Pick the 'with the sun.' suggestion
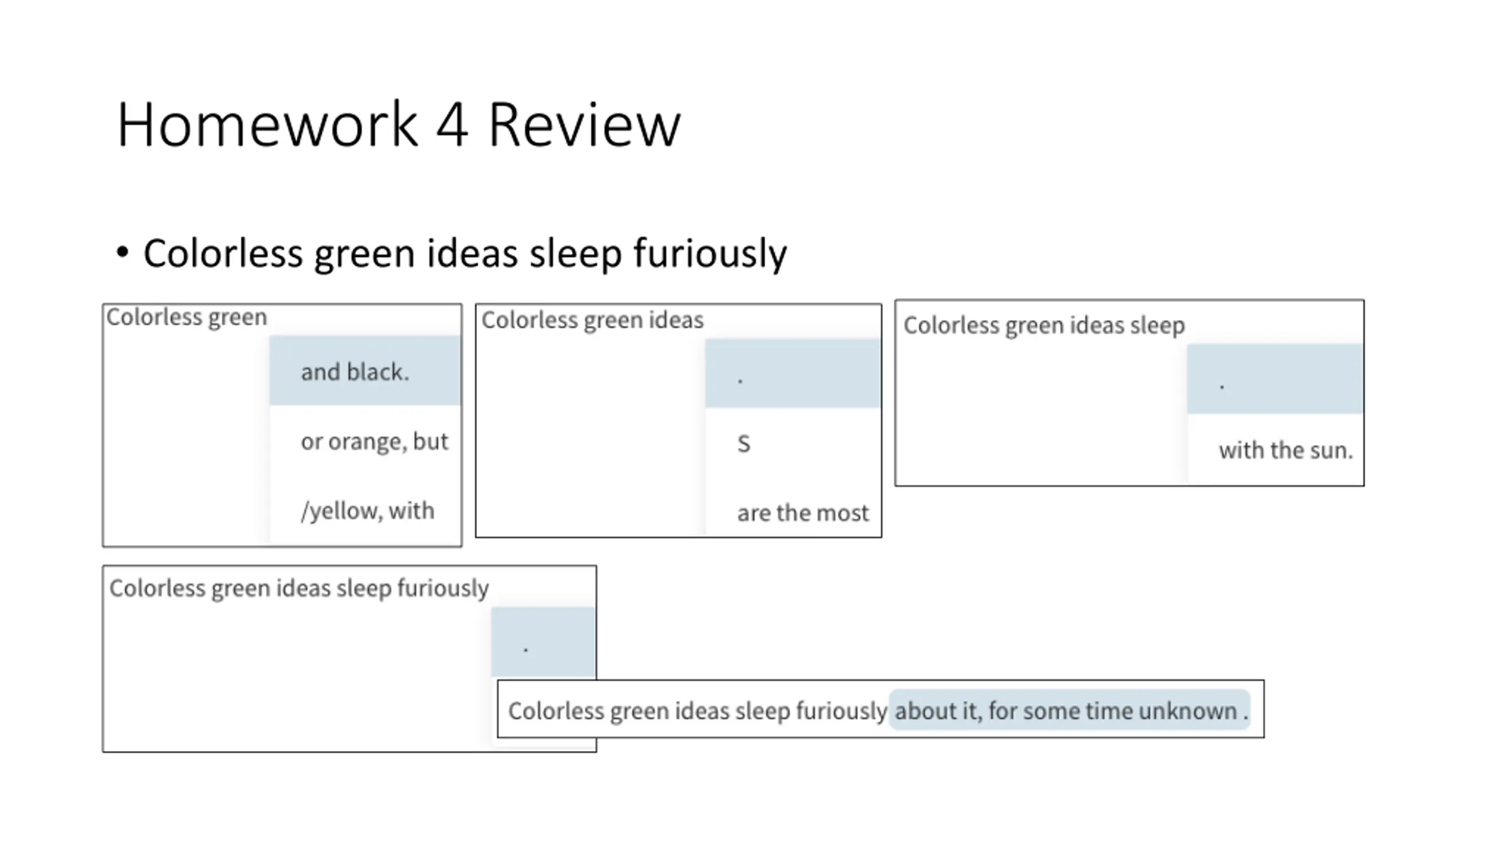1506x847 pixels. 1285,451
